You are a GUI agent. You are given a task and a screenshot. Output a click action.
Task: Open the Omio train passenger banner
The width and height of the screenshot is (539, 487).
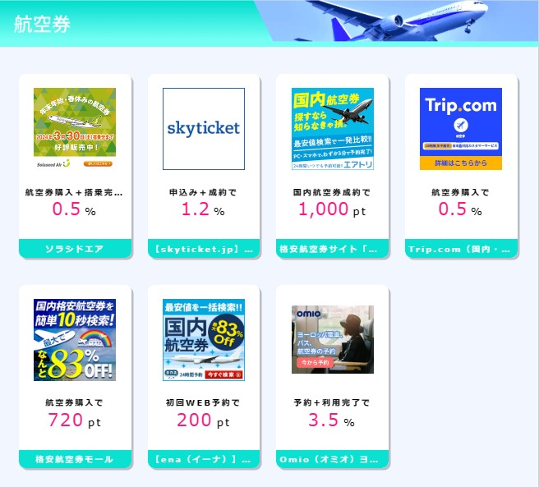333,339
